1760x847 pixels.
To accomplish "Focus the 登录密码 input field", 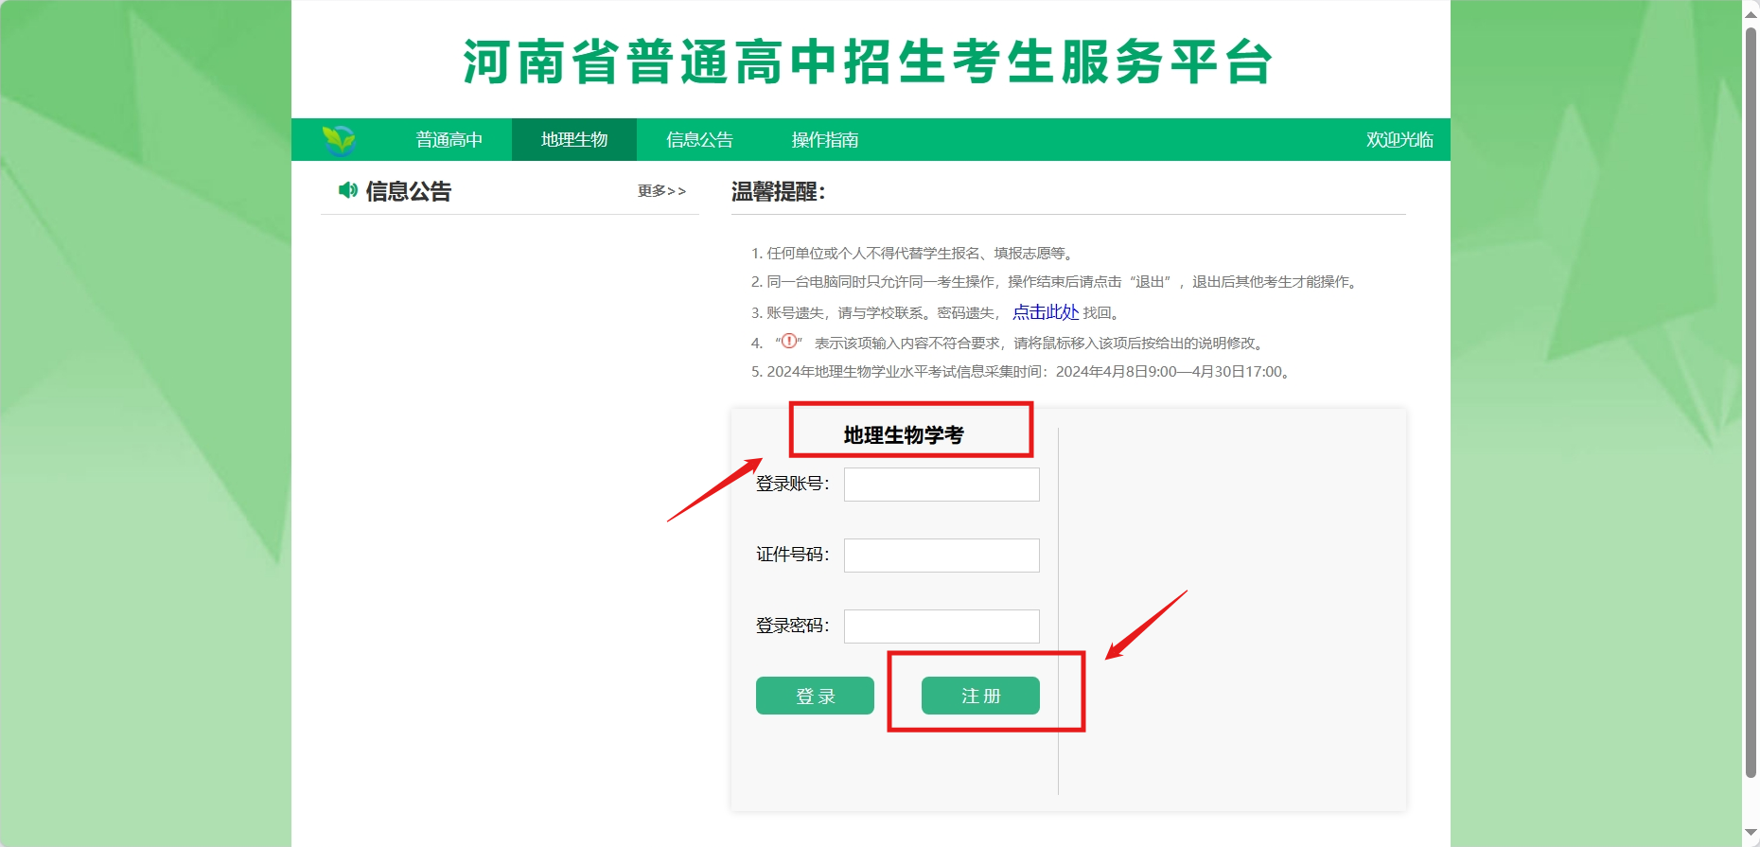I will coord(942,626).
